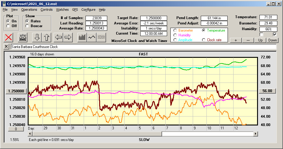Select the Clock rate trace radio button
This screenshot has height=149, width=283.
click(203, 40)
